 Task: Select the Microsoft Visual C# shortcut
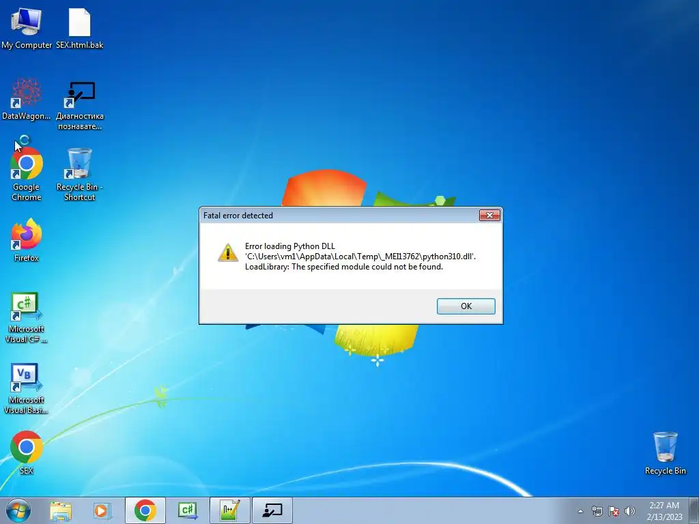pos(26,318)
